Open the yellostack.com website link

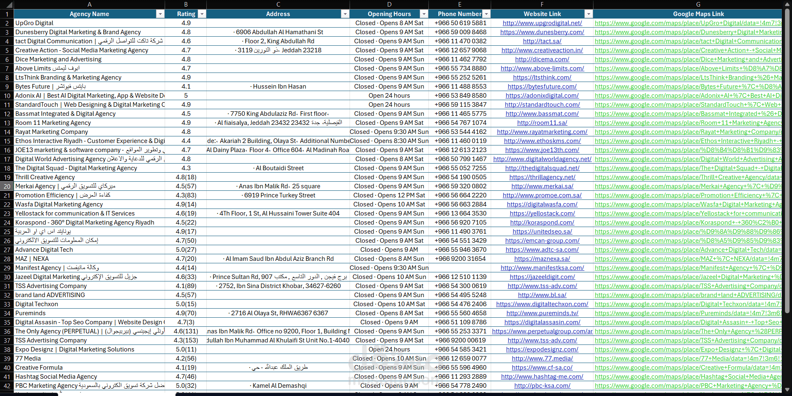click(542, 213)
